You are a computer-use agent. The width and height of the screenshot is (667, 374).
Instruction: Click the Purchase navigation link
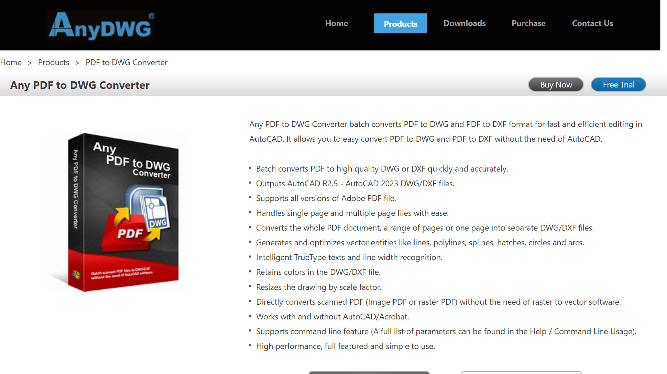[528, 23]
